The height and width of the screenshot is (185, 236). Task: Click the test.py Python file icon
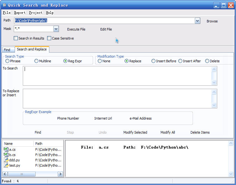pos(6,165)
